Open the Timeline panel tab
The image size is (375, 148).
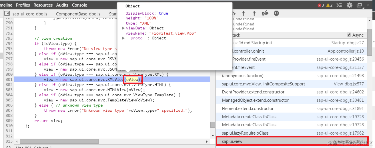tap(6, 5)
